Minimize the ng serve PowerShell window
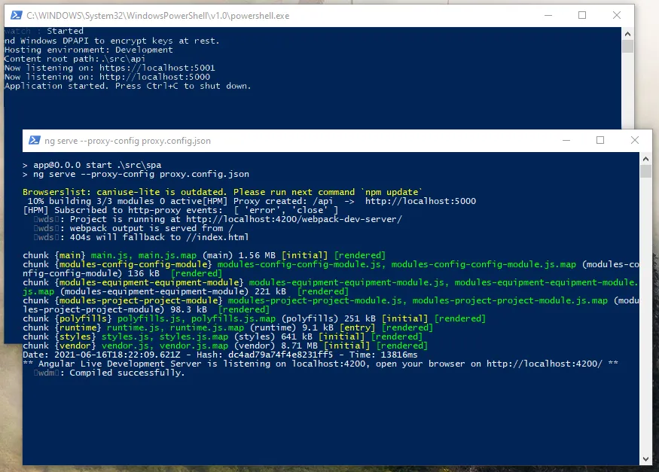659x472 pixels. pos(565,140)
